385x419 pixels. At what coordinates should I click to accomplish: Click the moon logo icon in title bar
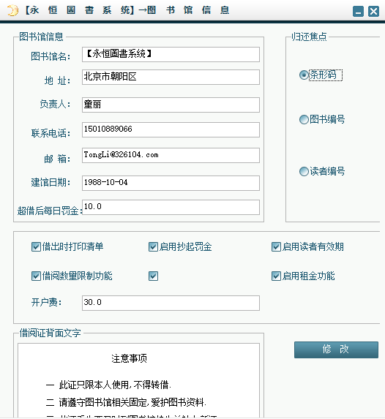click(12, 11)
